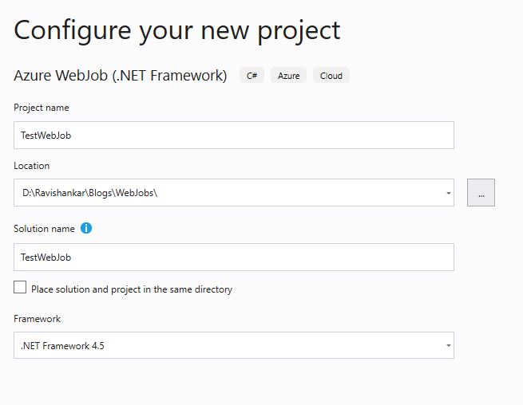Image resolution: width=523 pixels, height=405 pixels.
Task: Click the Solution name info icon
Action: click(x=86, y=229)
